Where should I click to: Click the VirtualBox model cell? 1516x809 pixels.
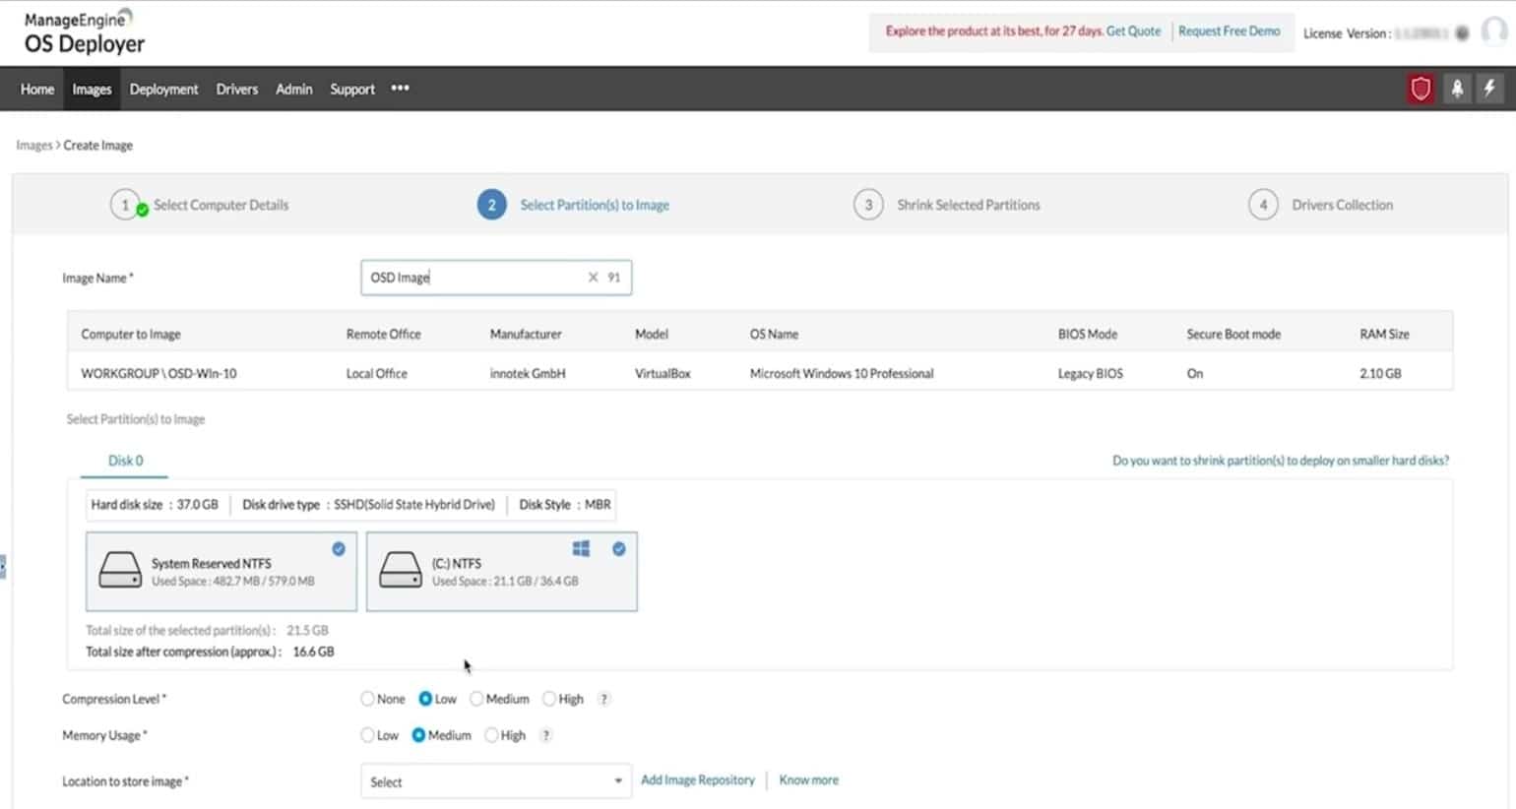pyautogui.click(x=663, y=374)
